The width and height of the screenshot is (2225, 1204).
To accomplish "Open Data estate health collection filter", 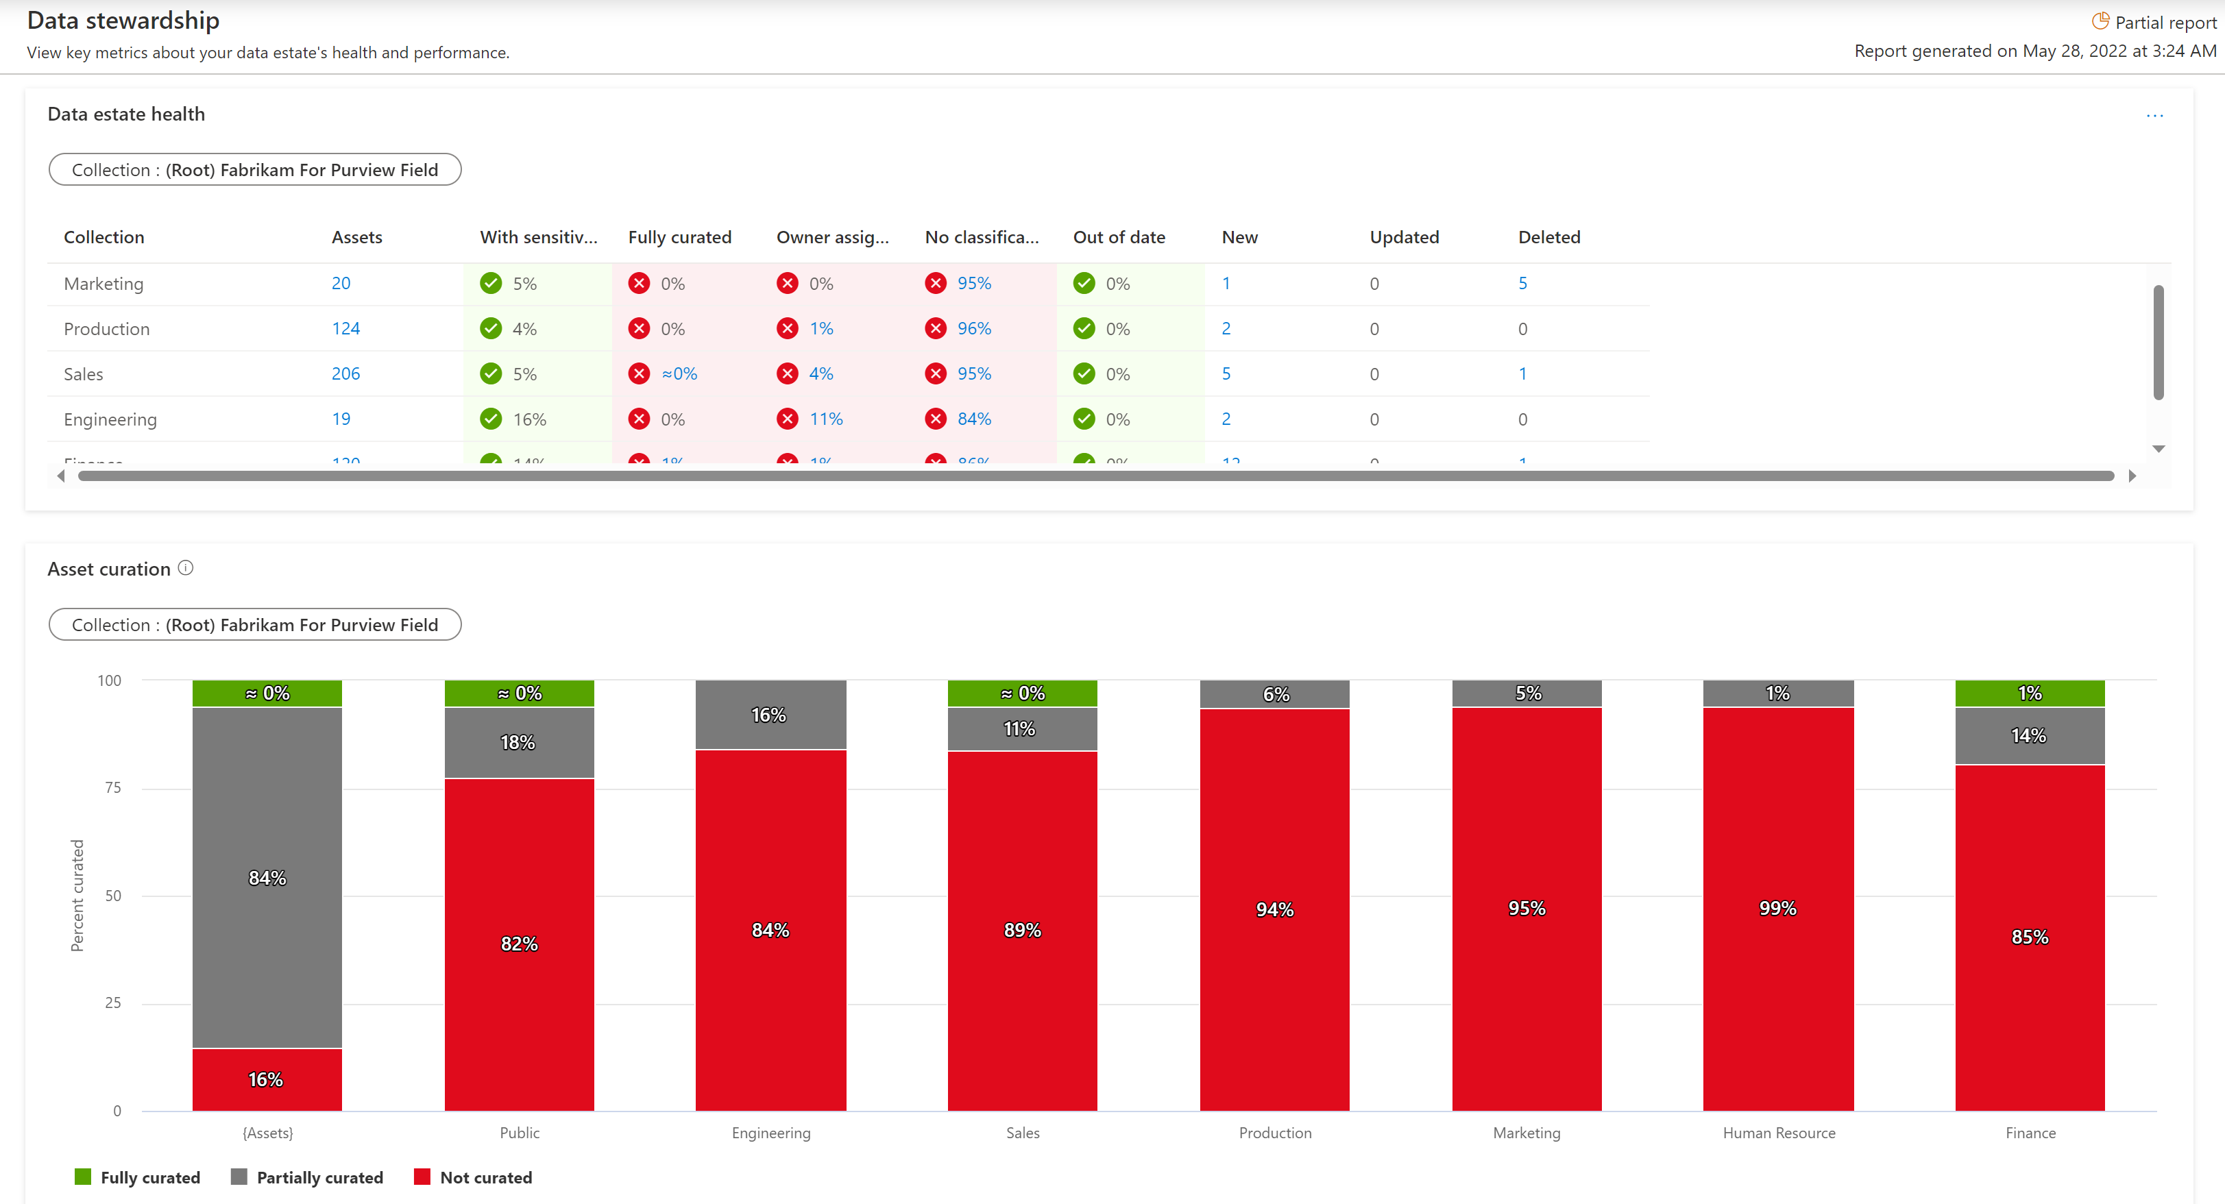I will (255, 169).
